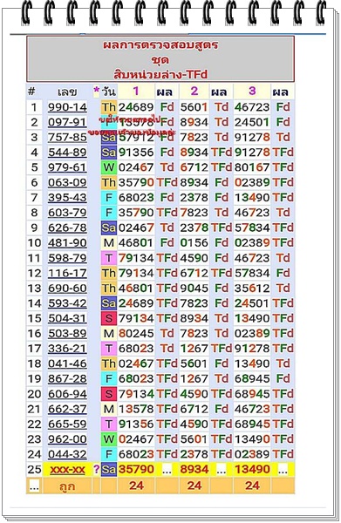Select the red S day badge in row 15

[109, 318]
